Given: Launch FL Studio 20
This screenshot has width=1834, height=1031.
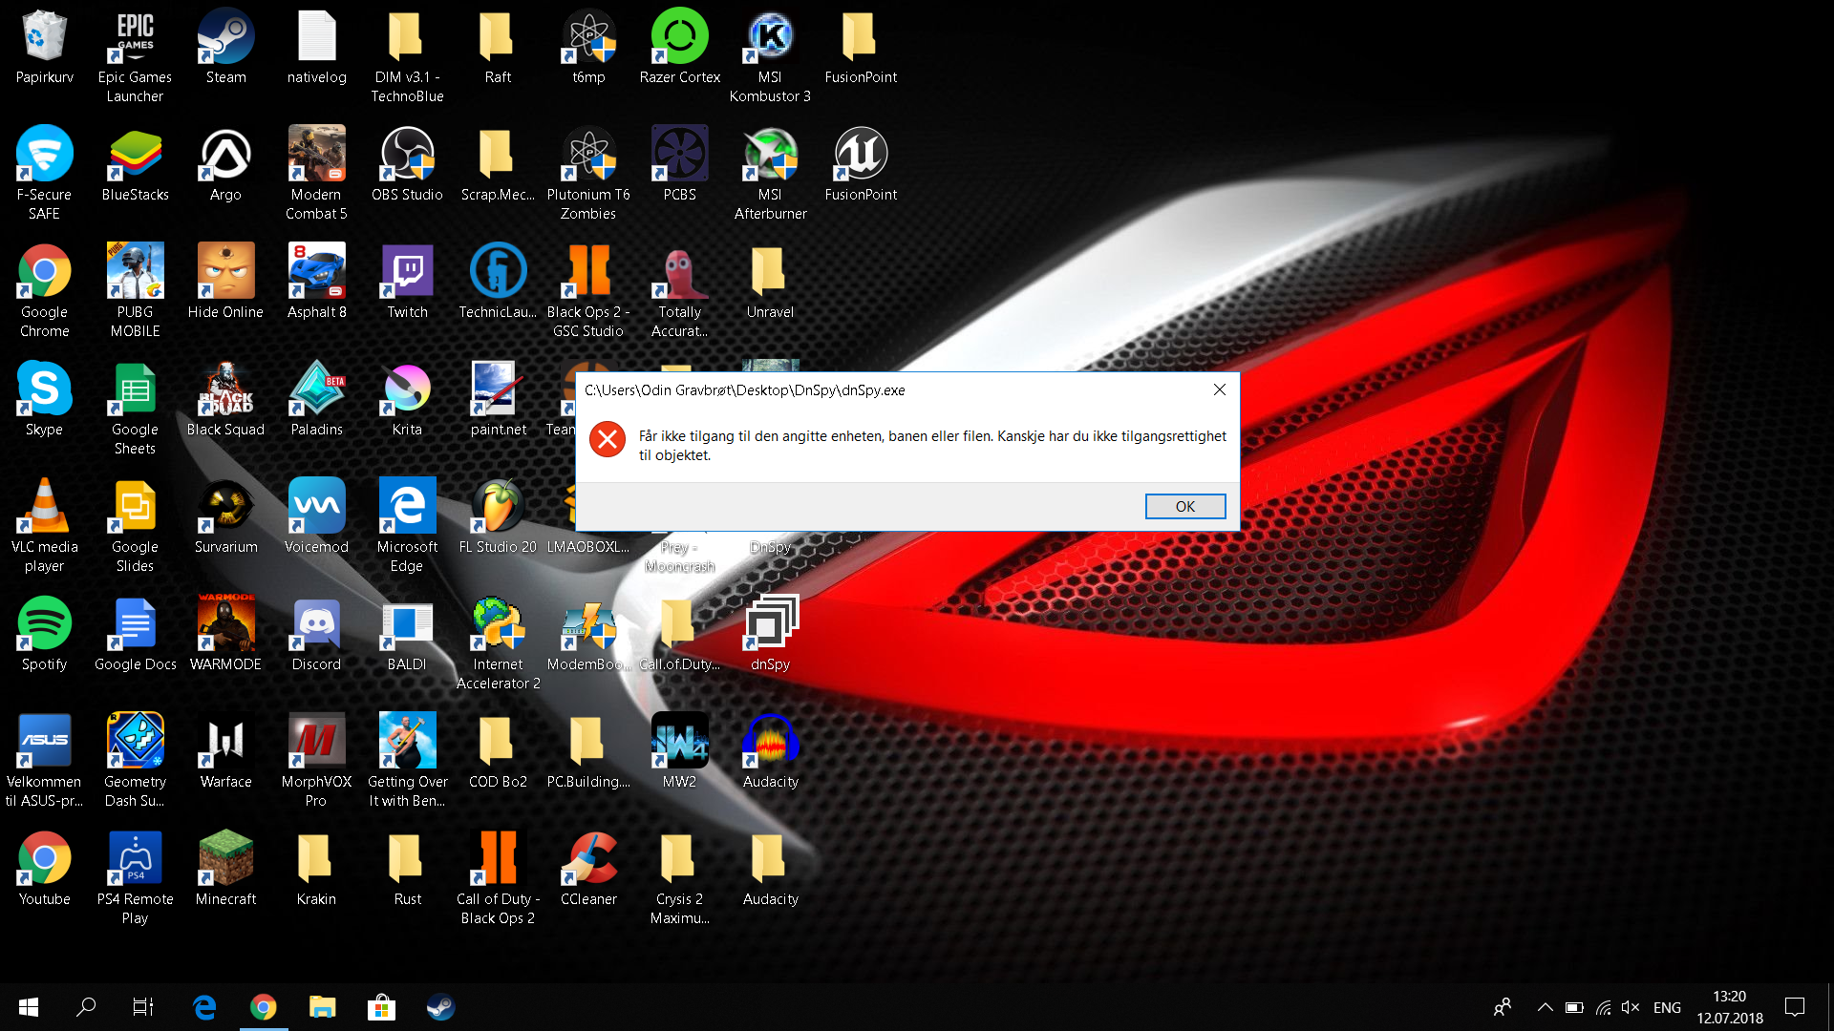Looking at the screenshot, I should (x=498, y=516).
